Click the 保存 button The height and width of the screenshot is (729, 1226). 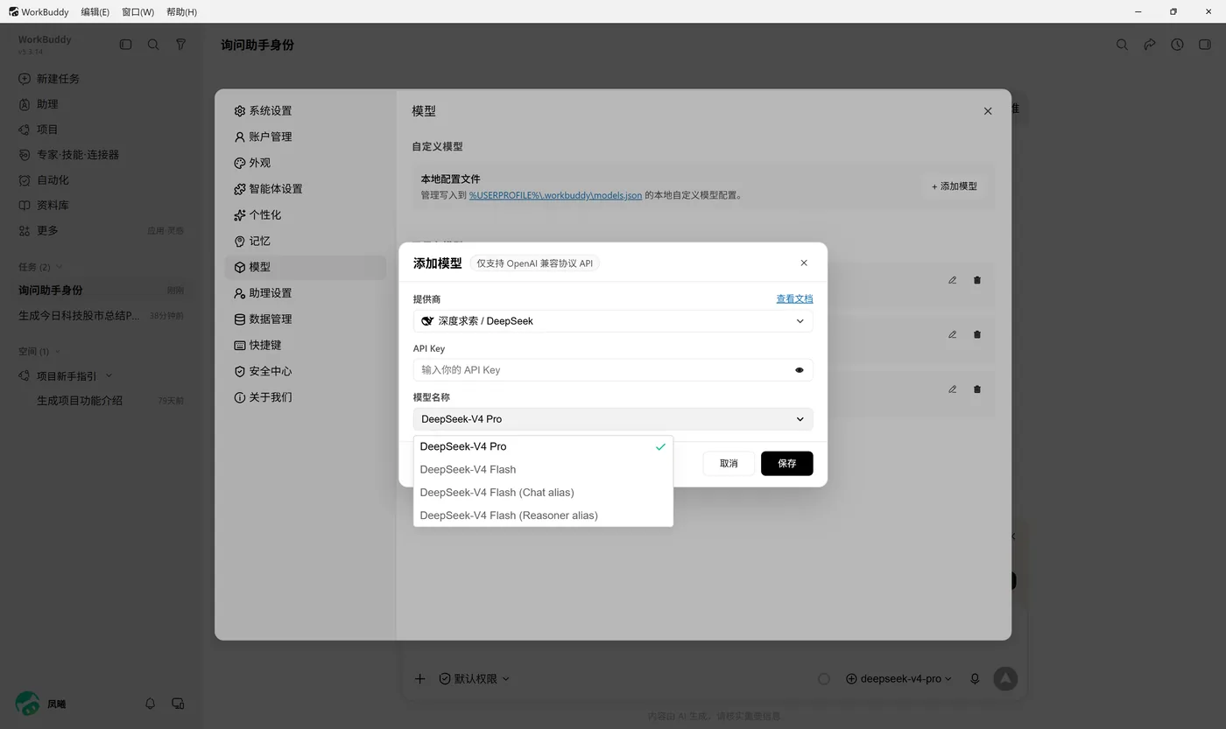click(x=787, y=464)
